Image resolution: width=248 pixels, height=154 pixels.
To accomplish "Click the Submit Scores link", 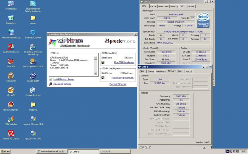I will pos(118,84).
